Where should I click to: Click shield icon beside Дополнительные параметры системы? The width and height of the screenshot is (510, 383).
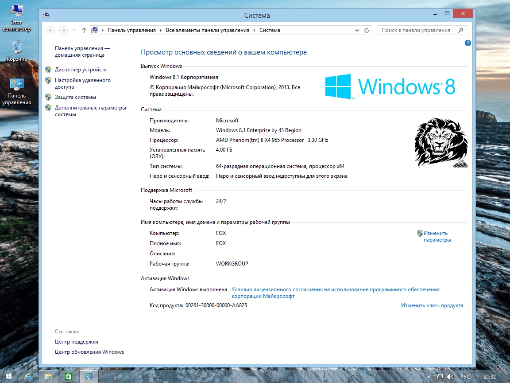click(x=48, y=108)
